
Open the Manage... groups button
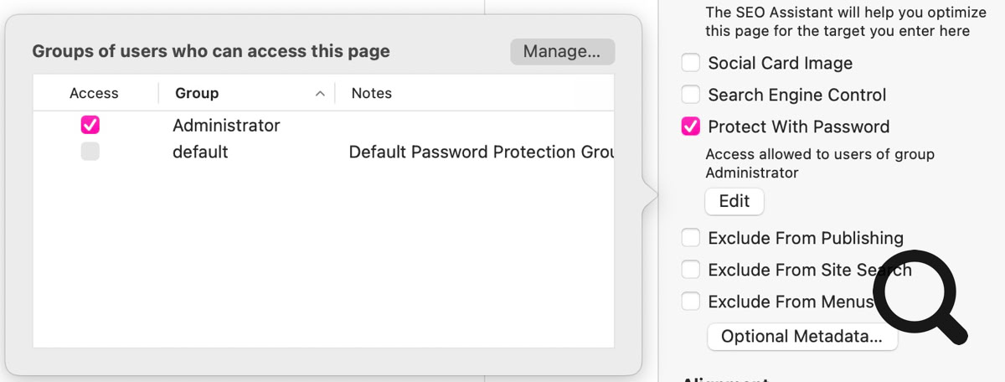pos(562,51)
